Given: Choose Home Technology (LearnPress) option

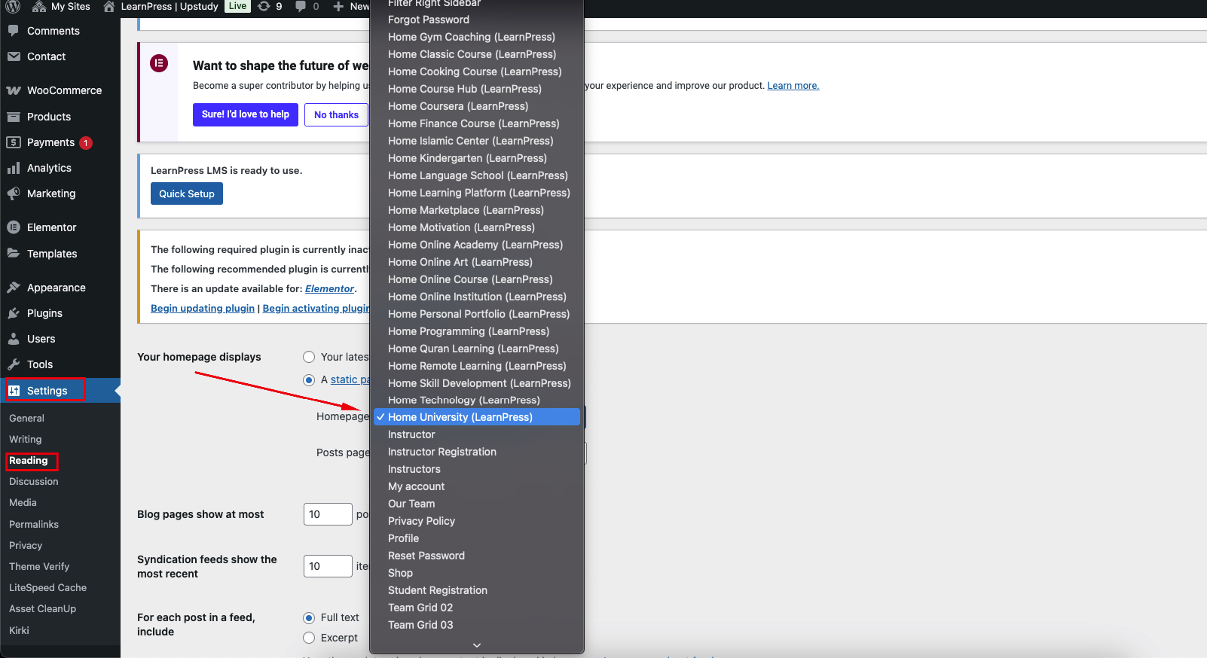Looking at the screenshot, I should coord(478,400).
